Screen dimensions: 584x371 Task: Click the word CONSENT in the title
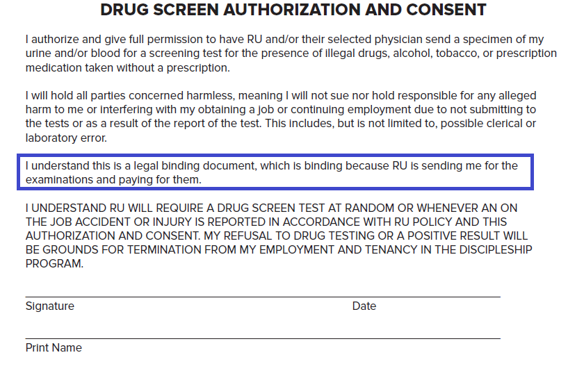coord(446,10)
